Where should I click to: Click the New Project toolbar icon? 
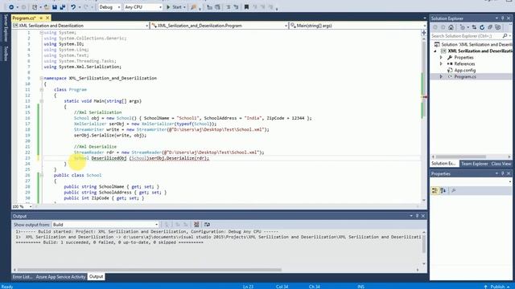coord(35,7)
